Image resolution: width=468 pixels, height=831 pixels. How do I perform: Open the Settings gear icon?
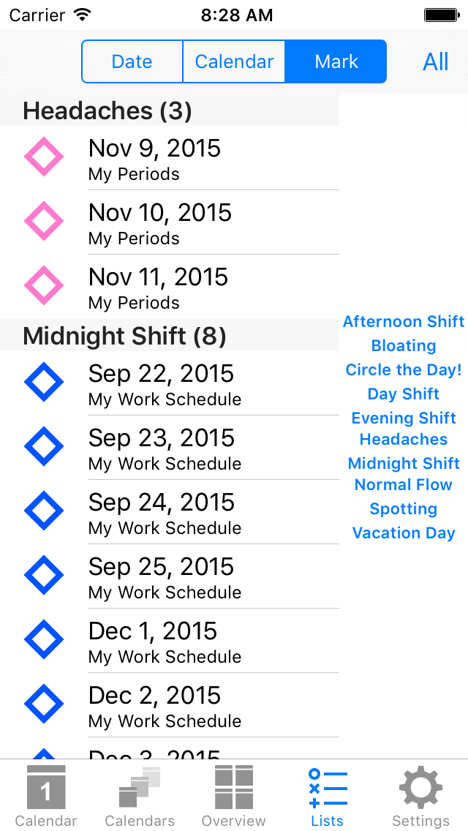point(420,789)
